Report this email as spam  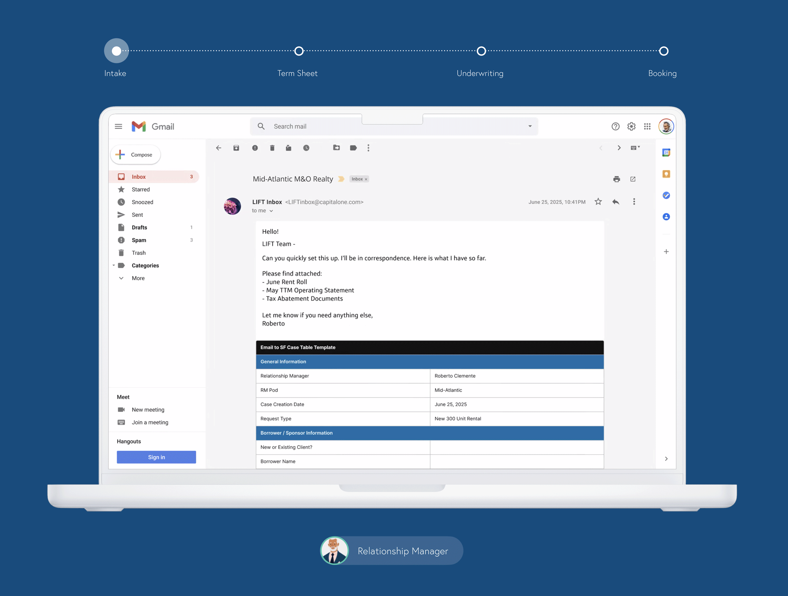point(255,148)
